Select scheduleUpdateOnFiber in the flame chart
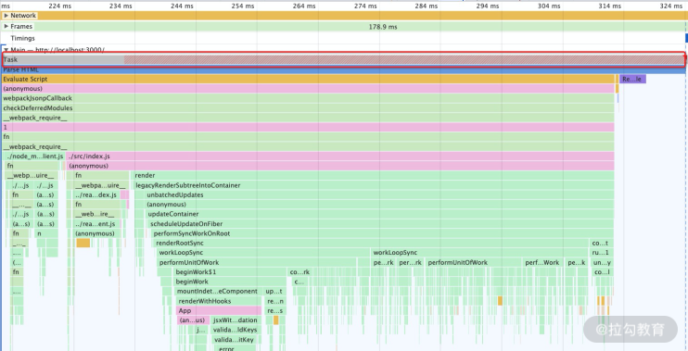Viewport: 688px width, 351px height. click(x=381, y=223)
